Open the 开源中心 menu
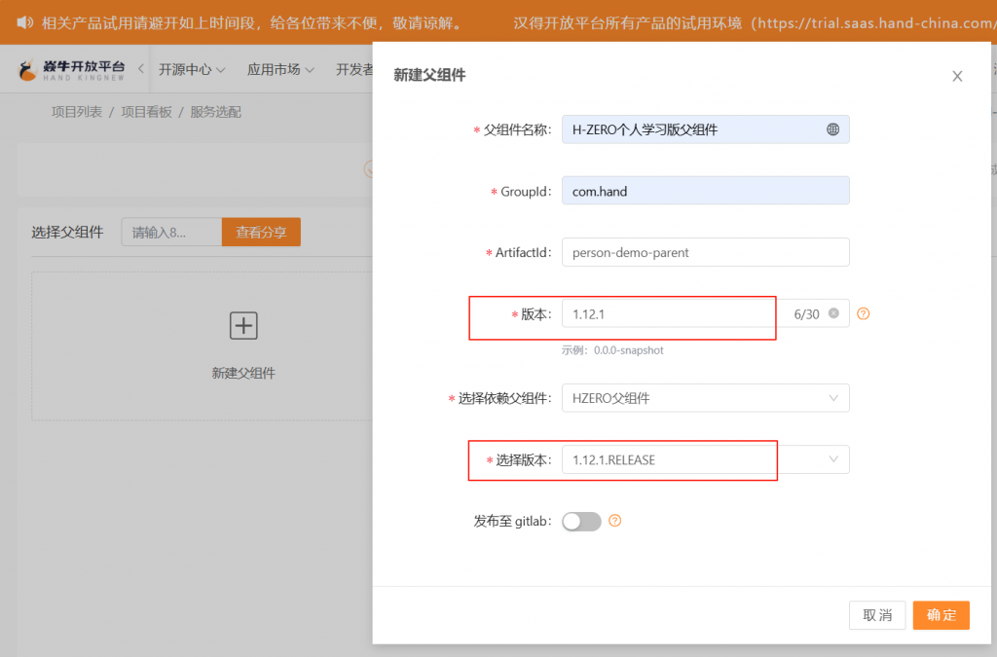 pyautogui.click(x=192, y=70)
